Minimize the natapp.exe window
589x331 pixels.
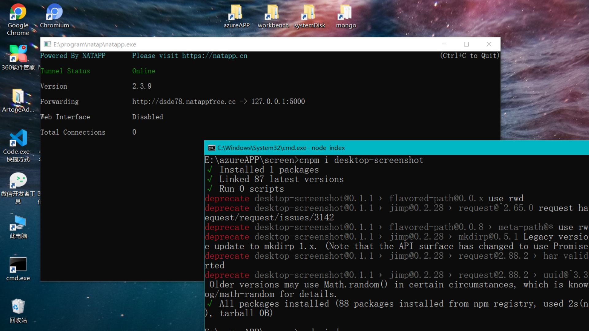[x=444, y=44]
